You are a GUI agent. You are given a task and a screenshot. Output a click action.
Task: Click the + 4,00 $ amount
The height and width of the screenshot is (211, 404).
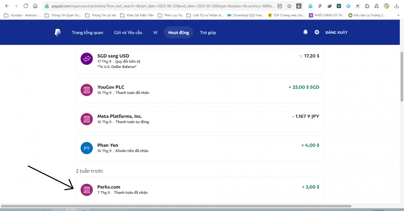pyautogui.click(x=310, y=145)
